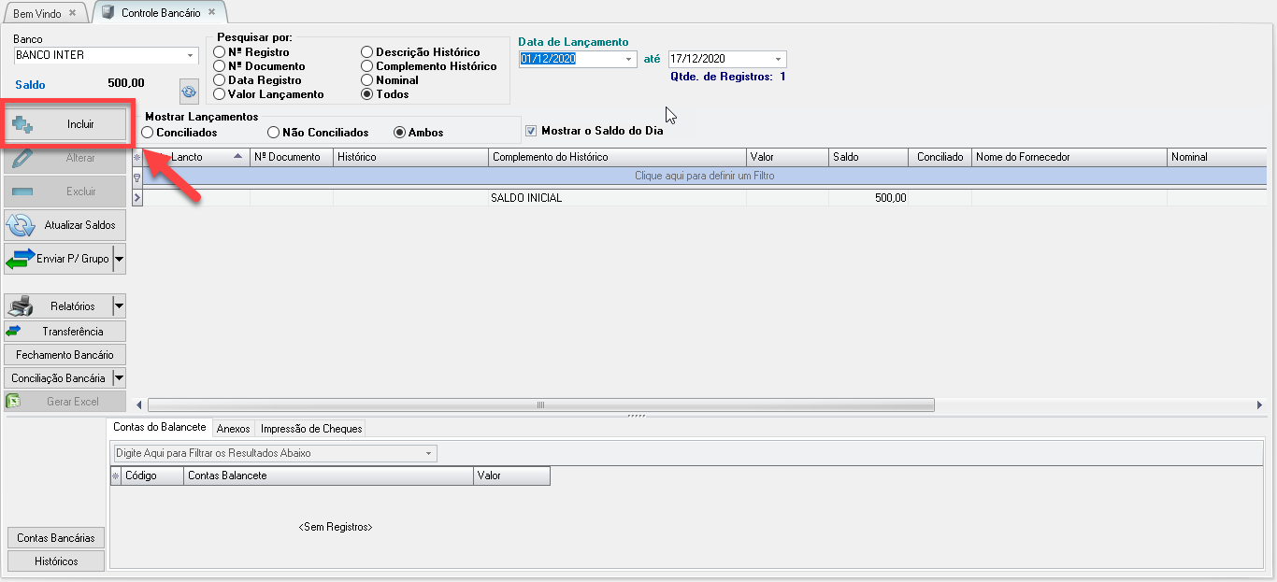1277x582 pixels.
Task: Close the Controle Bancário tab
Action: [x=213, y=13]
